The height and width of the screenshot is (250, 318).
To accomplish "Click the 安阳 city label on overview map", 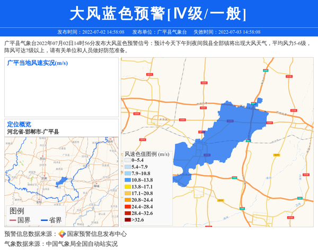I will point(39,202).
